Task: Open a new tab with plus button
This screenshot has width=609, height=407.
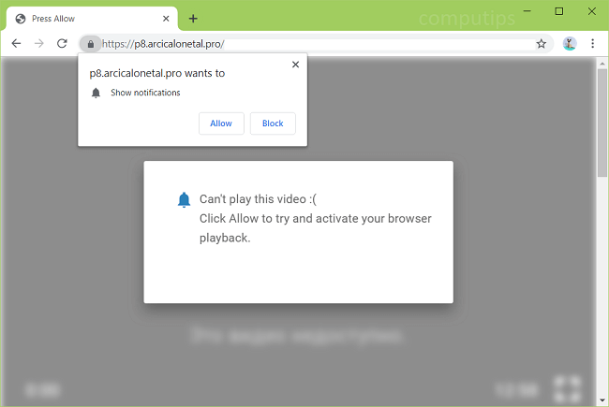Action: pyautogui.click(x=193, y=19)
